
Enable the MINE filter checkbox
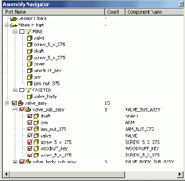coord(22,32)
